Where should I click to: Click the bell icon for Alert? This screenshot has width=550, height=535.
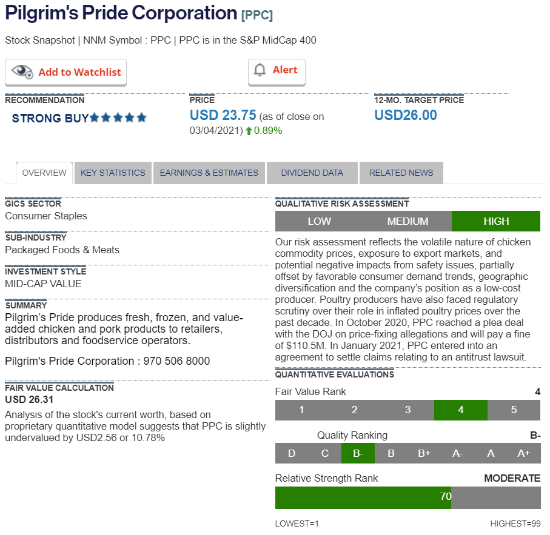(260, 70)
